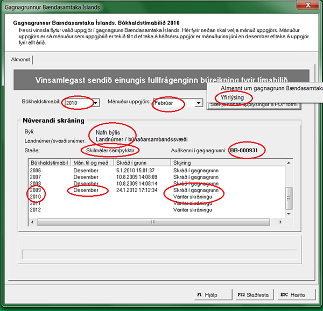Click the 24.1.2012 17:12:34 timestamp cell
The width and height of the screenshot is (323, 311).
coord(137,190)
